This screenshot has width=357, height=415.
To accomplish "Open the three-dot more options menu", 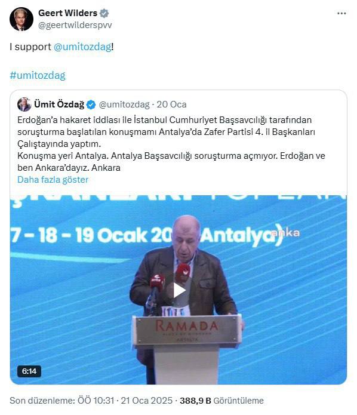I will 341,13.
